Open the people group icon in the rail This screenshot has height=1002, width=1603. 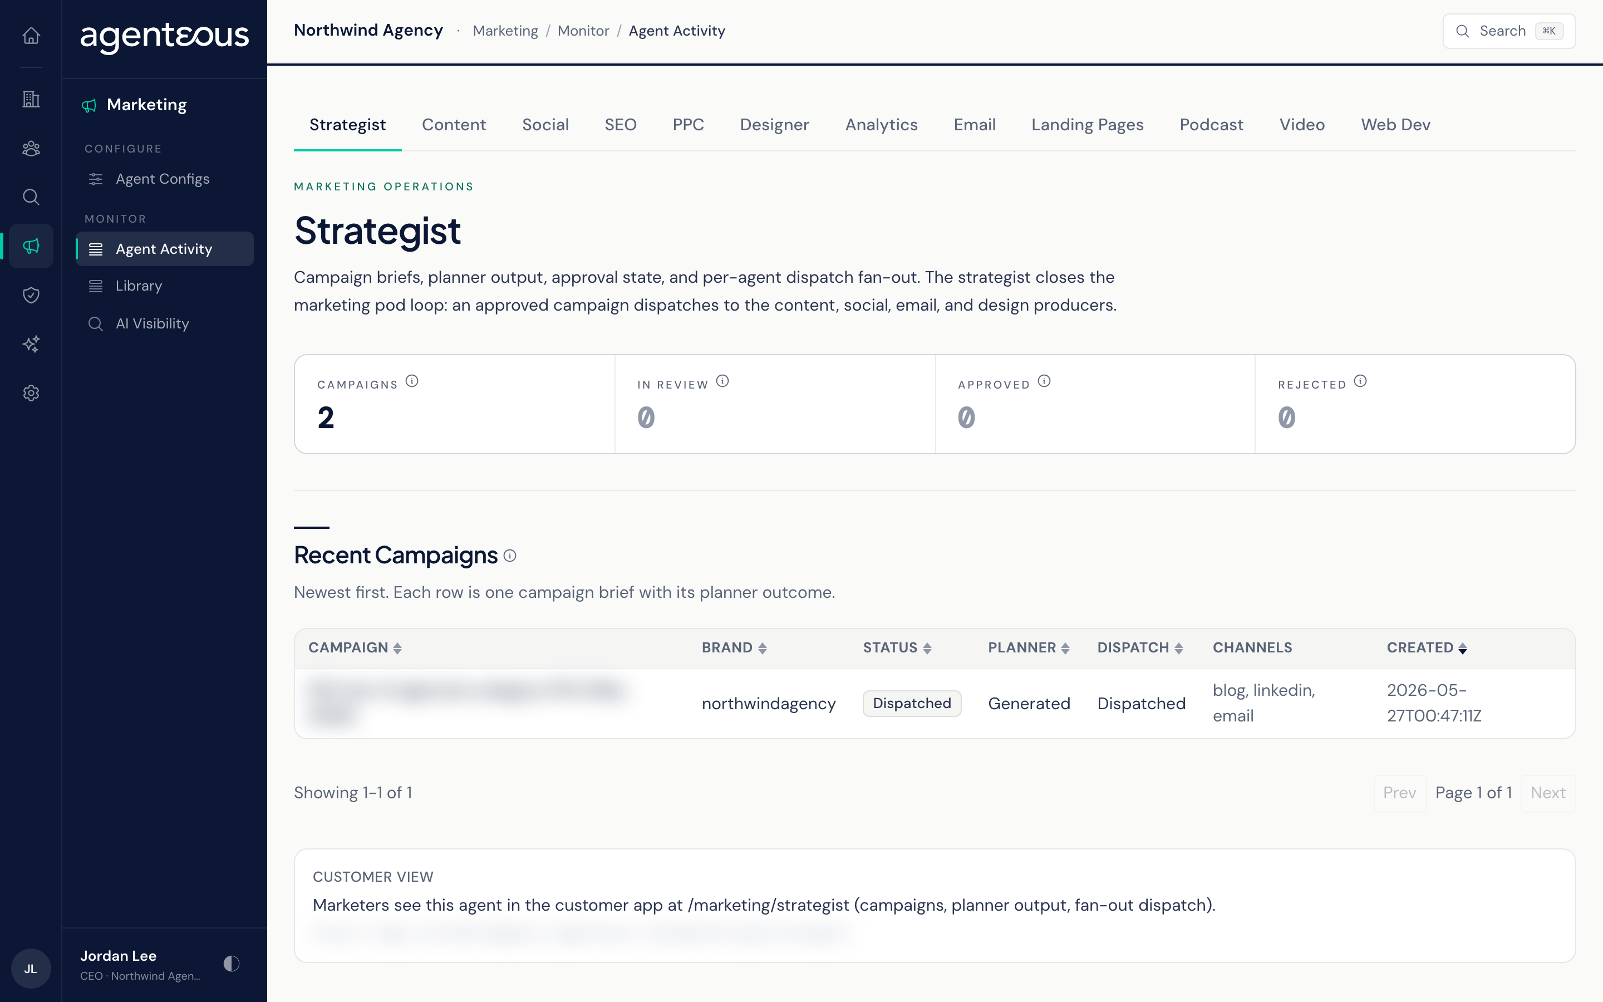[x=31, y=149]
